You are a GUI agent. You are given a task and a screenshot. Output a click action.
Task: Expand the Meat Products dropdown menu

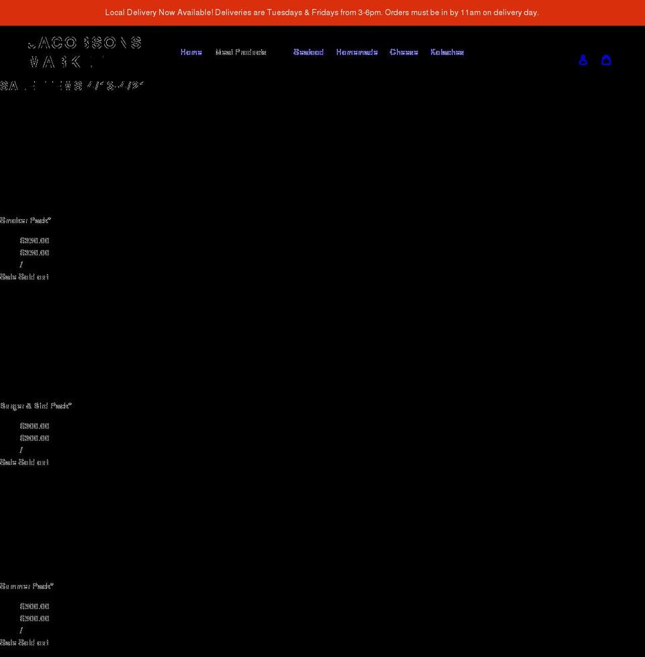pos(240,52)
